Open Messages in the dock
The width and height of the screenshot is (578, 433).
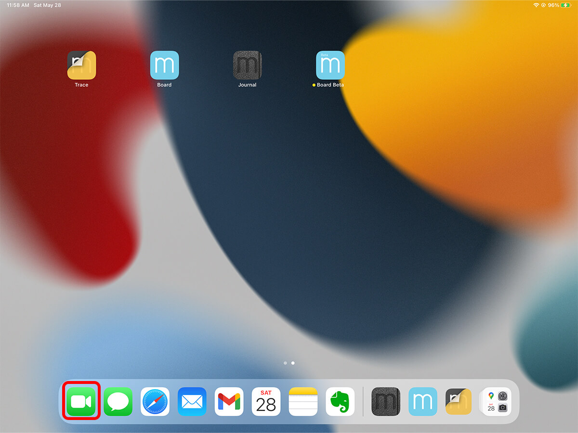[x=118, y=401]
